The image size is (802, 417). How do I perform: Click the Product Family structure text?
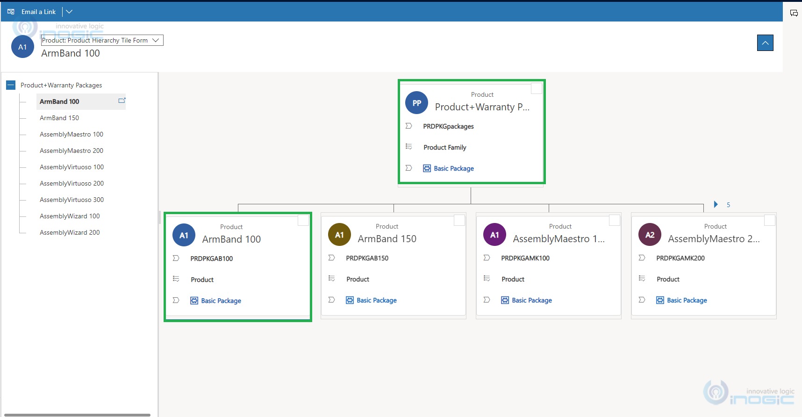coord(445,147)
